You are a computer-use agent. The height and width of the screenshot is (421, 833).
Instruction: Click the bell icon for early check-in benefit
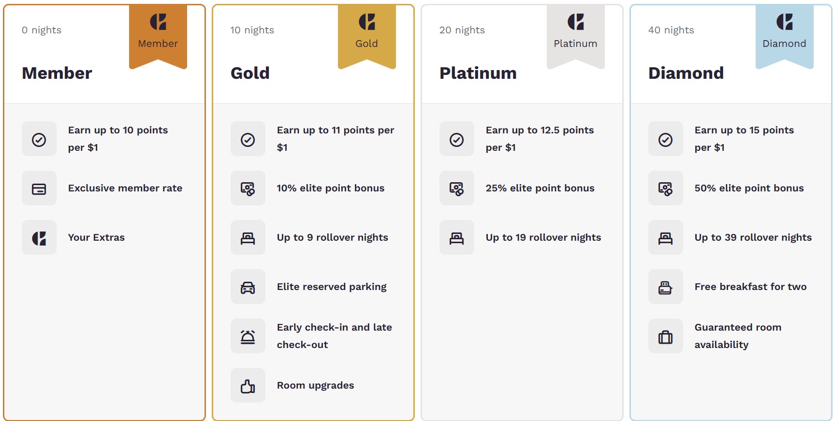click(x=248, y=336)
